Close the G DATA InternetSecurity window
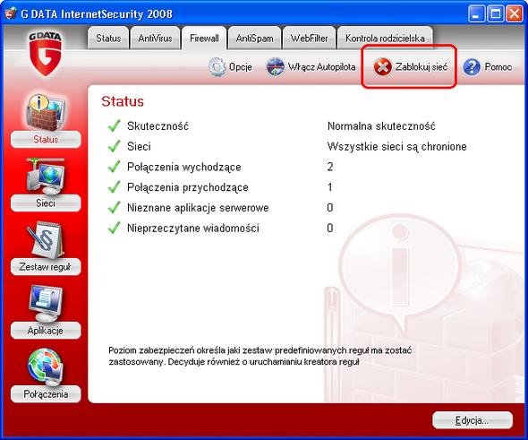The width and height of the screenshot is (528, 440). point(515,13)
